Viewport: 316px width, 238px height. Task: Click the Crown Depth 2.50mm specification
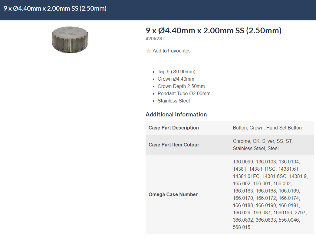tap(181, 86)
